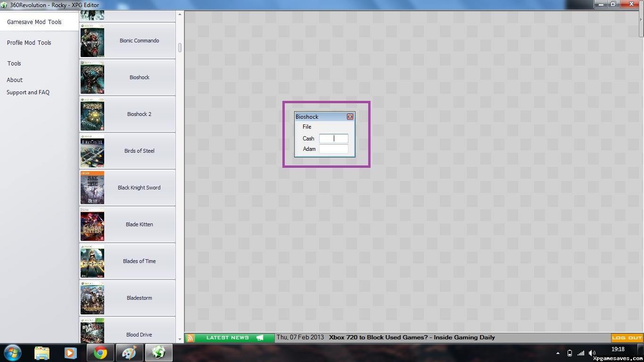Choose Blade Kitten cover art
This screenshot has width=644, height=362.
(x=92, y=225)
